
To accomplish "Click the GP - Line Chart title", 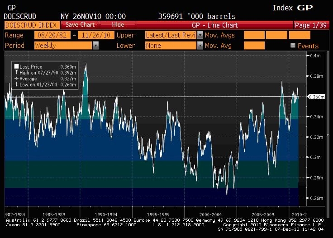I will point(215,25).
